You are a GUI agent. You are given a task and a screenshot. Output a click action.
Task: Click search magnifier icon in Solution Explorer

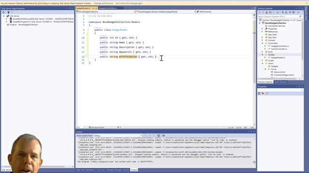click(x=300, y=16)
